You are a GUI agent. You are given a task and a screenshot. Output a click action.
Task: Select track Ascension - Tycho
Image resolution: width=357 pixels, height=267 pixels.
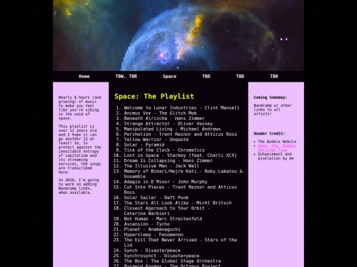coord(147,224)
